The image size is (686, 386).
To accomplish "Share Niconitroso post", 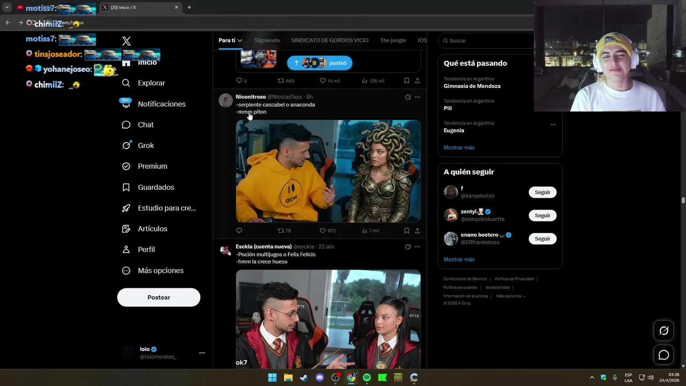I will click(417, 231).
